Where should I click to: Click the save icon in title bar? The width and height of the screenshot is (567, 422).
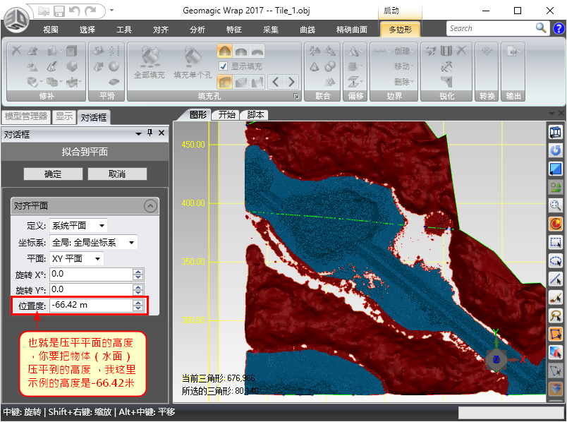pos(59,11)
